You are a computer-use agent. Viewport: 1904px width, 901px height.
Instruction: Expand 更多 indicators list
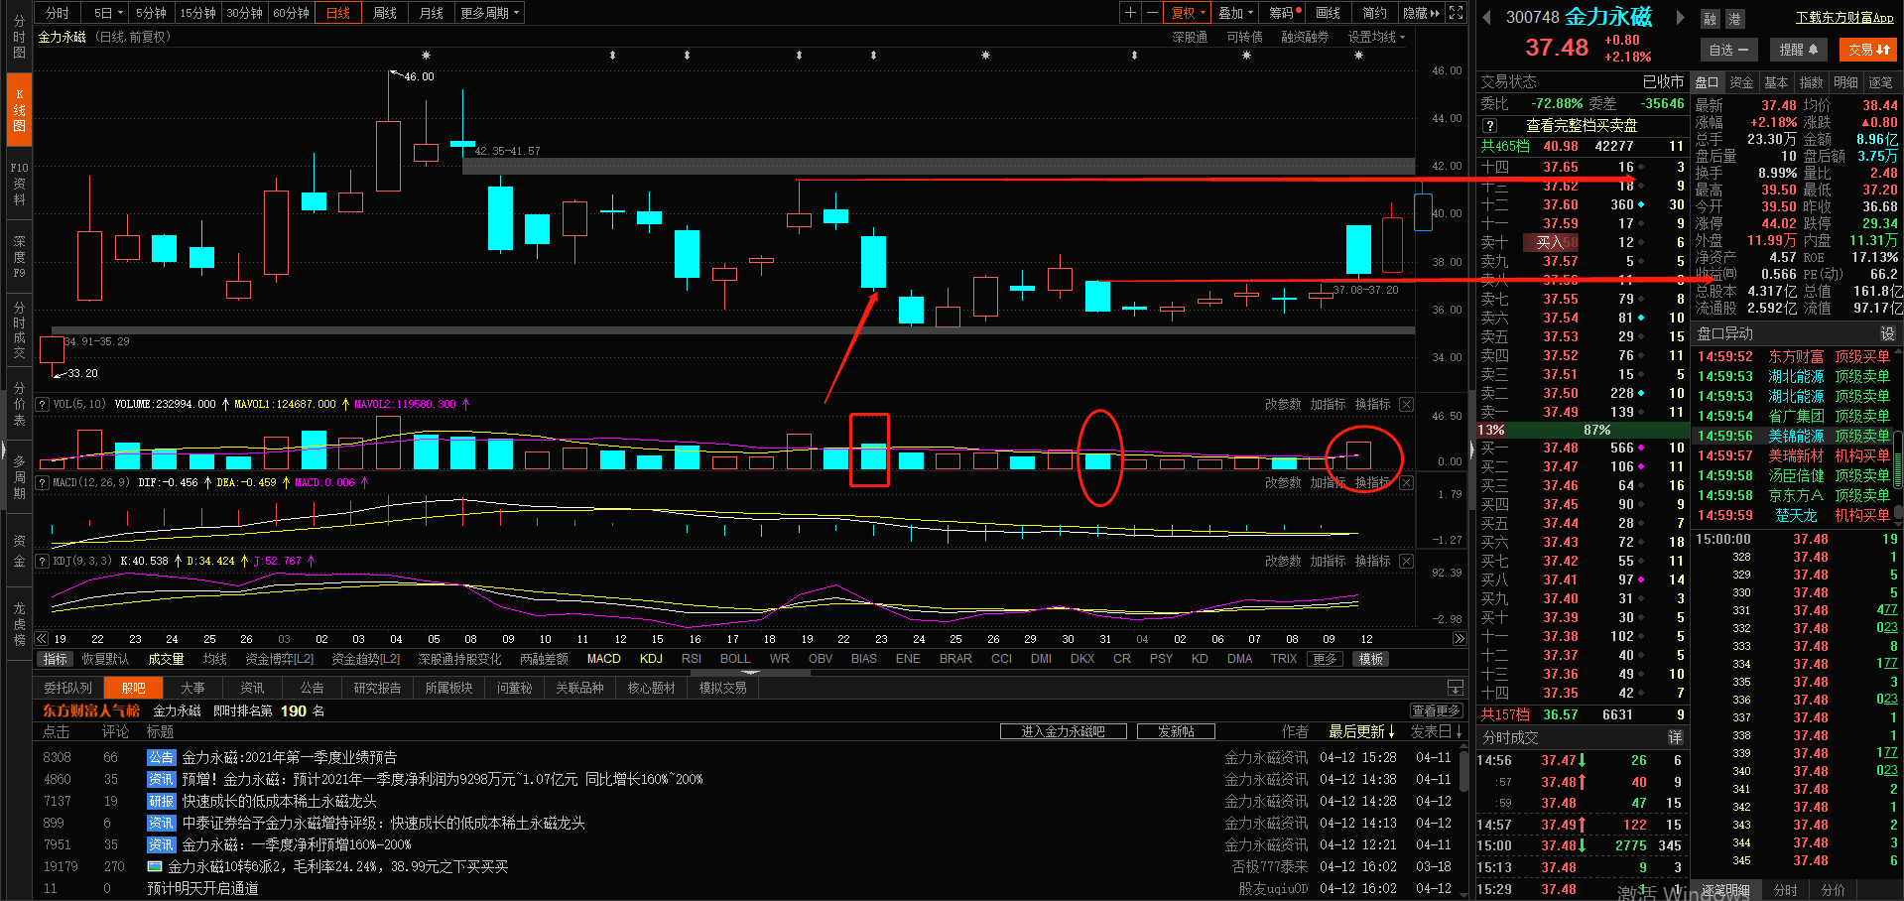pyautogui.click(x=1325, y=659)
